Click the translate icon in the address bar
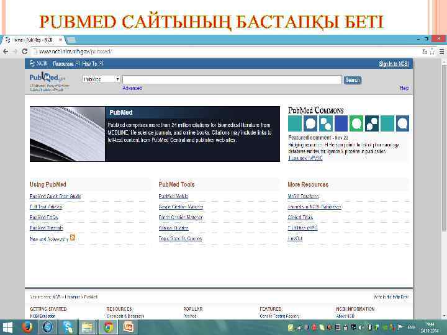 [x=425, y=51]
